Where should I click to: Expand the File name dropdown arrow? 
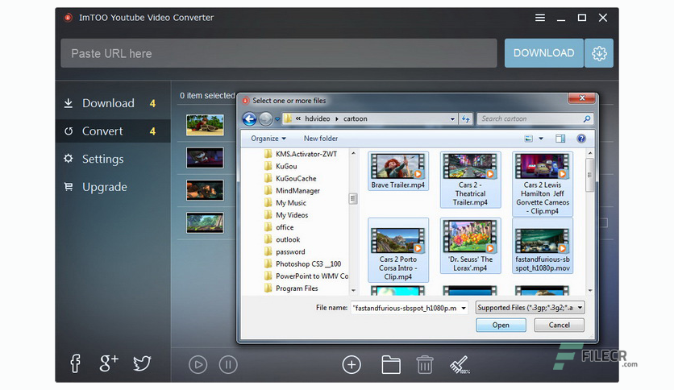(x=464, y=308)
